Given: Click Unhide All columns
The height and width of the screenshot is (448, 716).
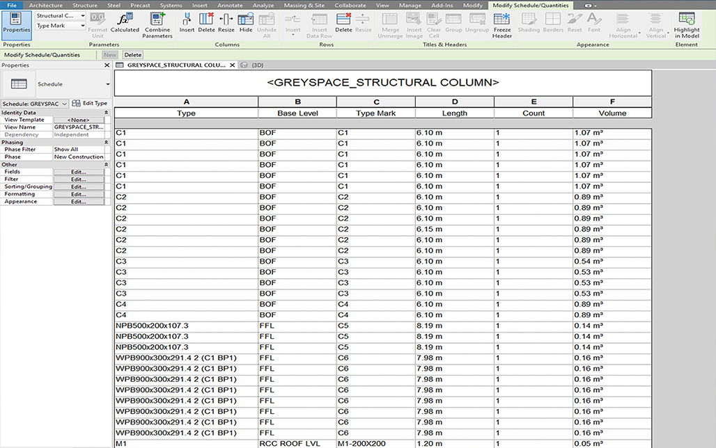Looking at the screenshot, I should click(x=267, y=25).
